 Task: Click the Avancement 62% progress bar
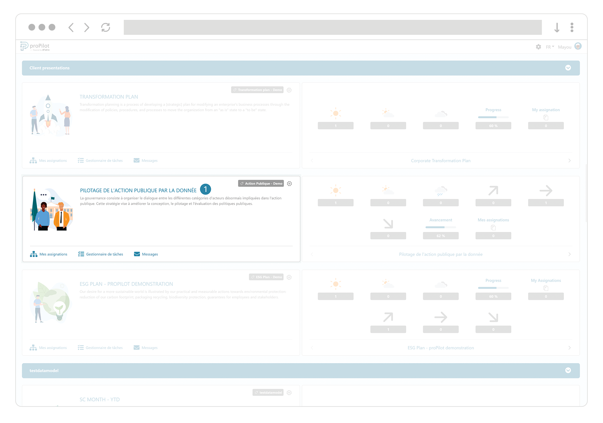pos(440,227)
